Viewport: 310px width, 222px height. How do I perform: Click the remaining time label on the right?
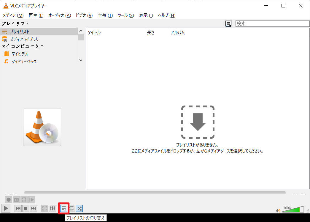pyautogui.click(x=299, y=193)
